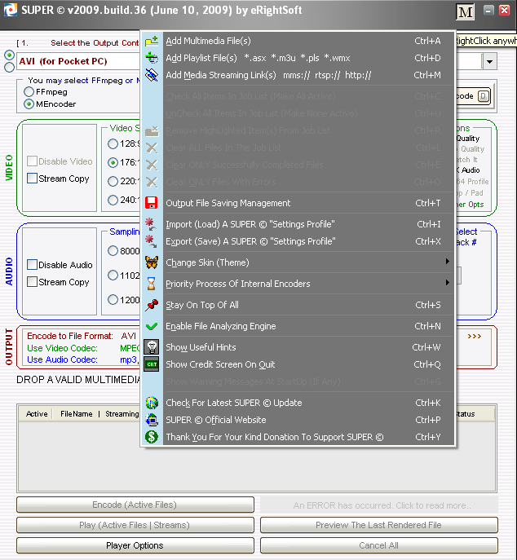Click the green checkmark File Analyzing icon
Screen dimensions: 517x560
(x=152, y=326)
